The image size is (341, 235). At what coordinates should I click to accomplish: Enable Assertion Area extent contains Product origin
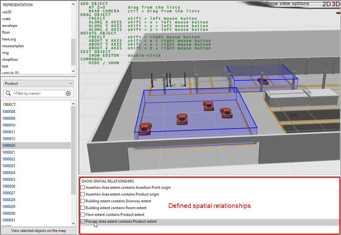tap(83, 194)
